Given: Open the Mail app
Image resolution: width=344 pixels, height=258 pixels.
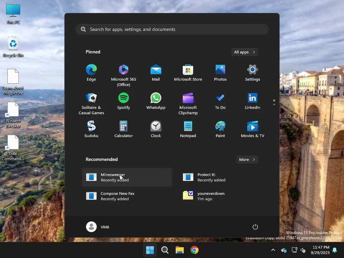Looking at the screenshot, I should [x=156, y=73].
